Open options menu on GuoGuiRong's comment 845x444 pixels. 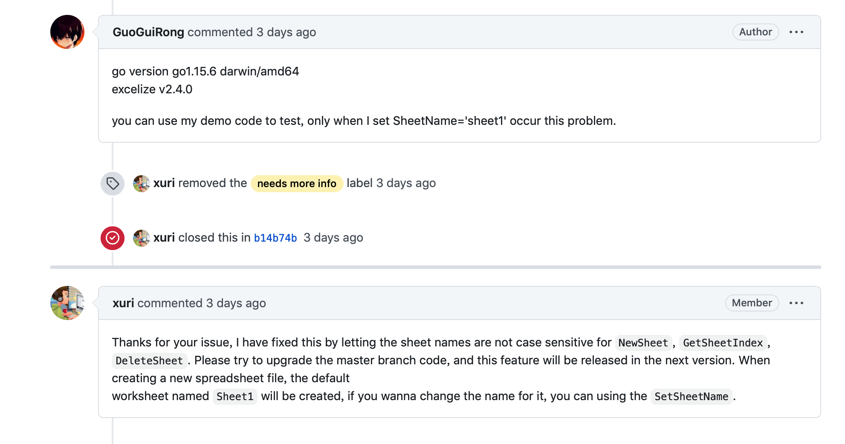tap(796, 32)
